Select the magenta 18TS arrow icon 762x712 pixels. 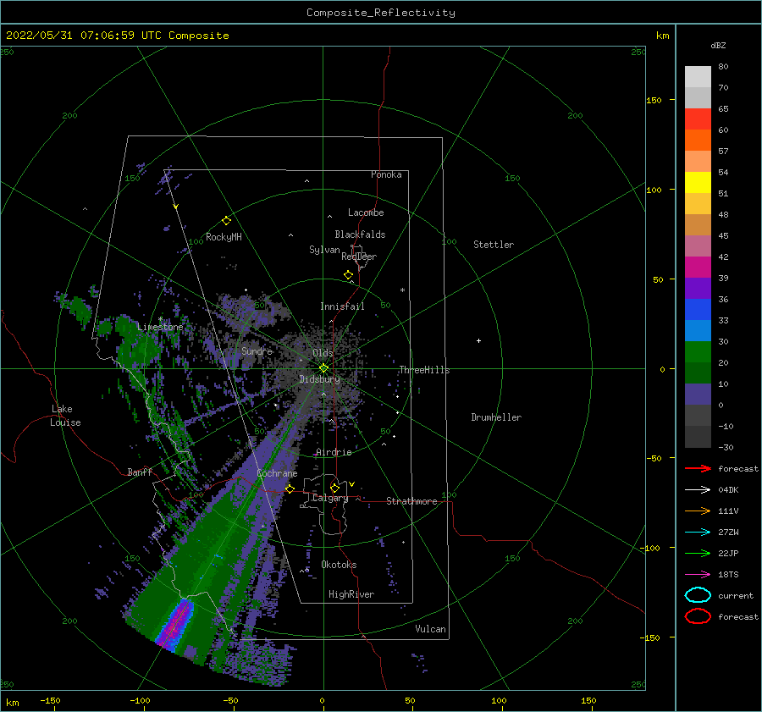pos(698,575)
